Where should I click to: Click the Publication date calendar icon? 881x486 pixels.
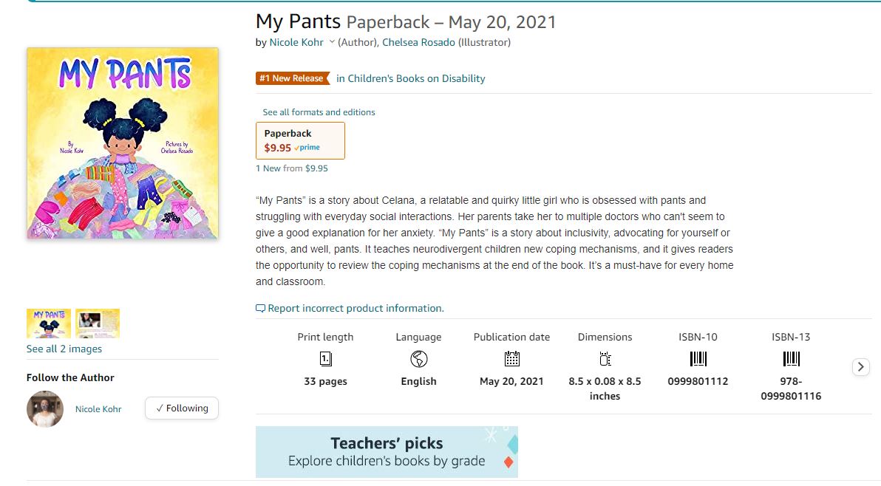click(x=511, y=360)
